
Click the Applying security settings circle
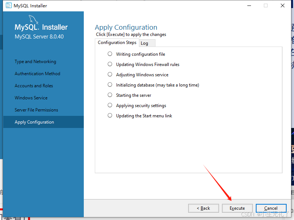[110, 105]
